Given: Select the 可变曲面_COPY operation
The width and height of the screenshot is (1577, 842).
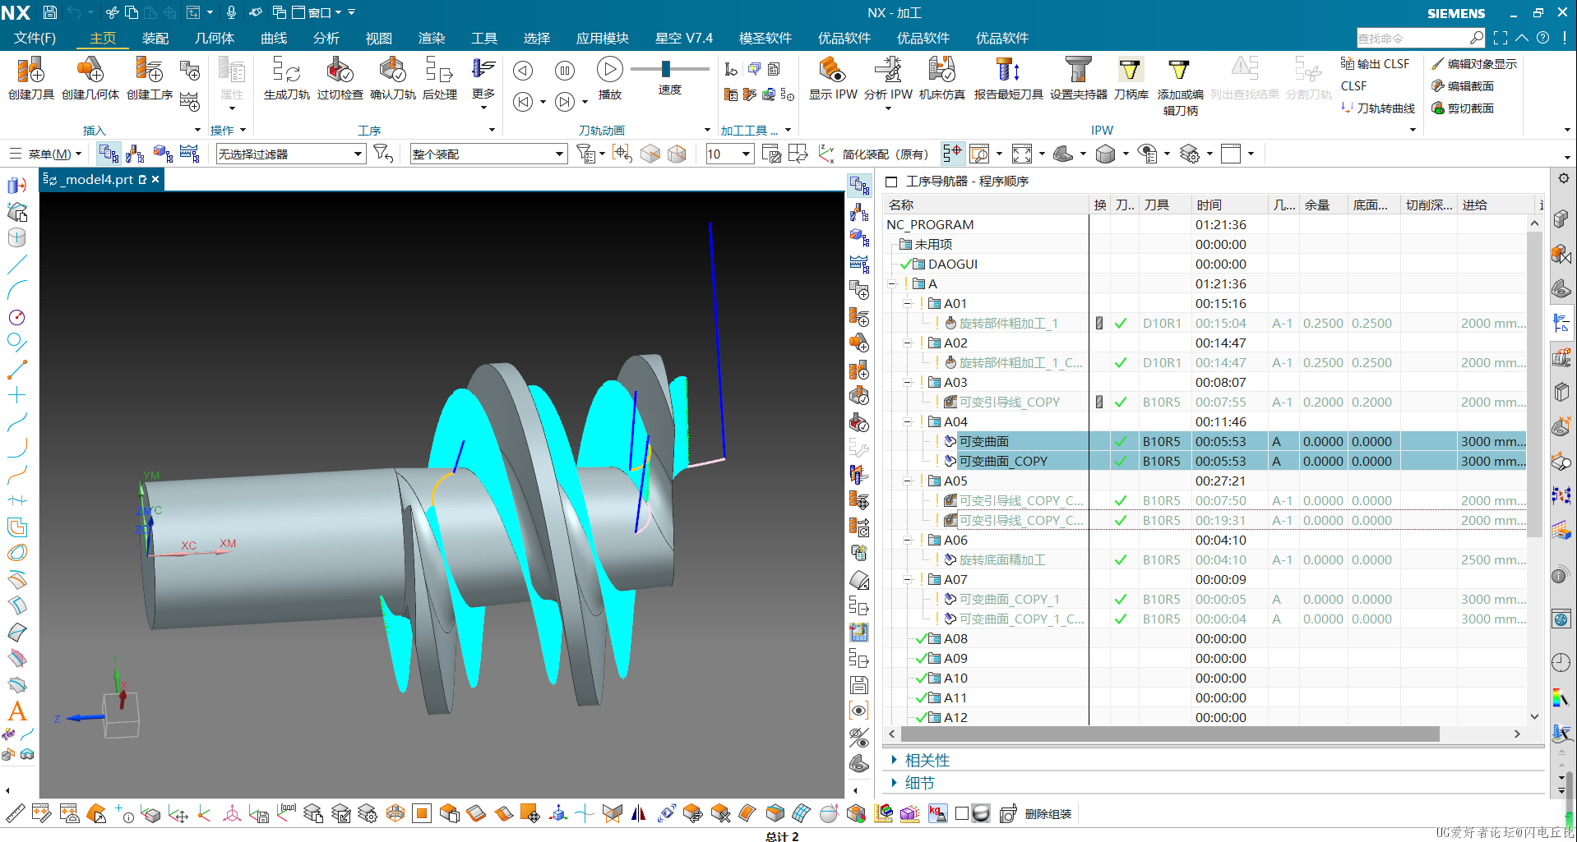Looking at the screenshot, I should point(1003,461).
